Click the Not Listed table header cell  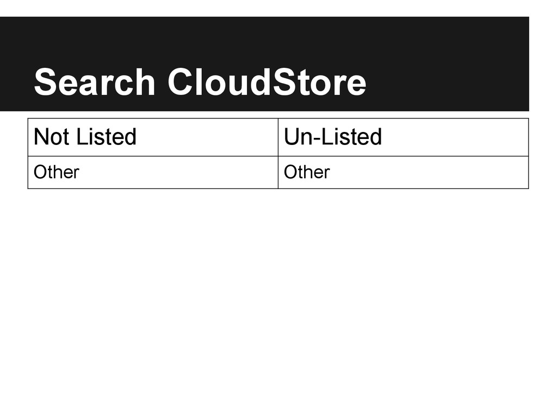[153, 137]
